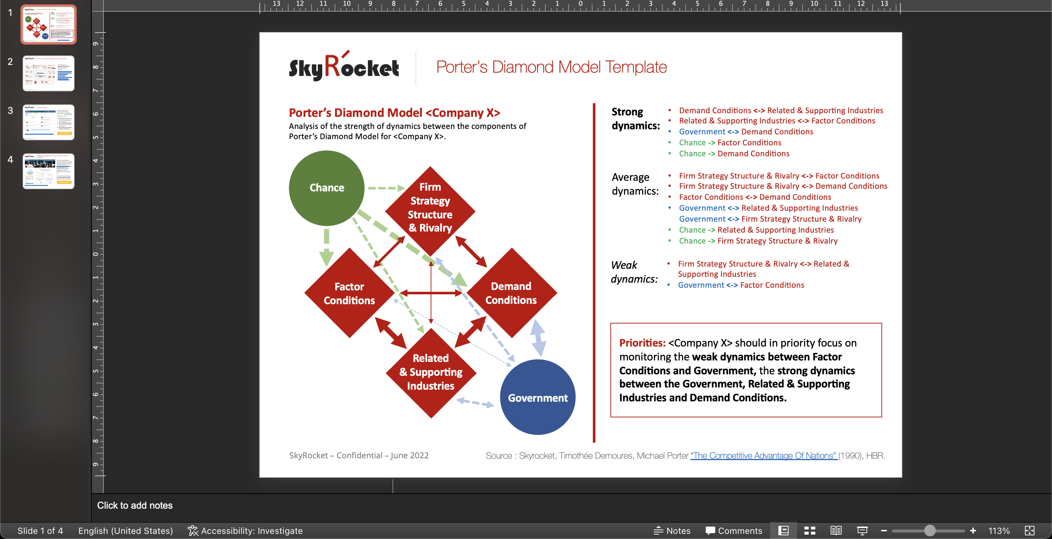Zoom in with the plus icon
This screenshot has height=539, width=1052.
[973, 531]
